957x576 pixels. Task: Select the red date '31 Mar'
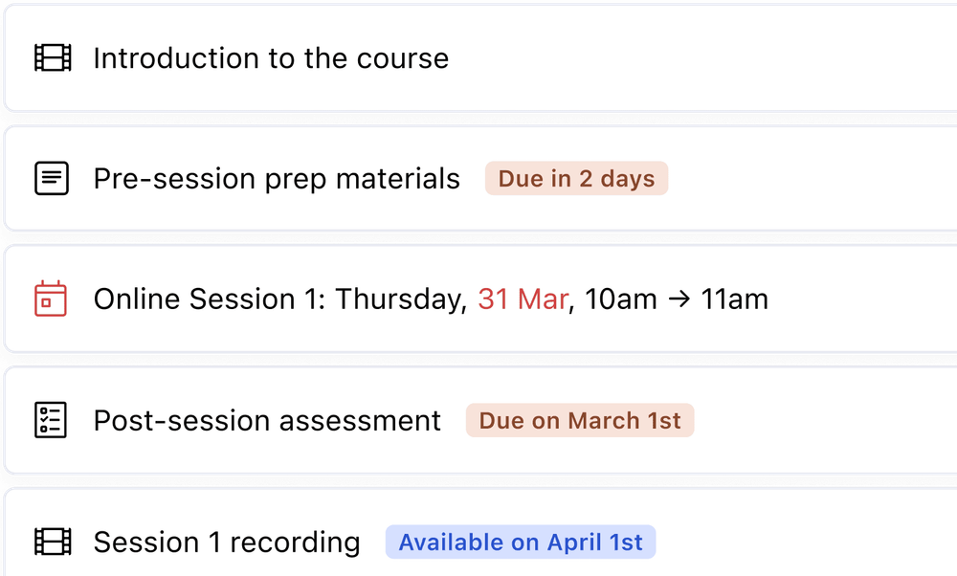(x=523, y=299)
